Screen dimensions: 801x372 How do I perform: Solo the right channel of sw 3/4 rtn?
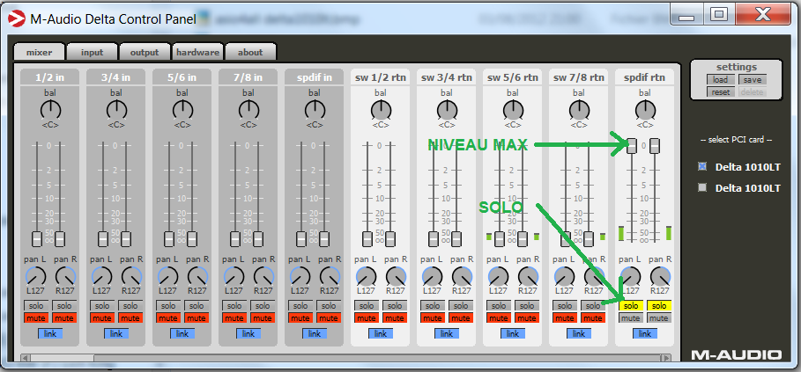(461, 306)
